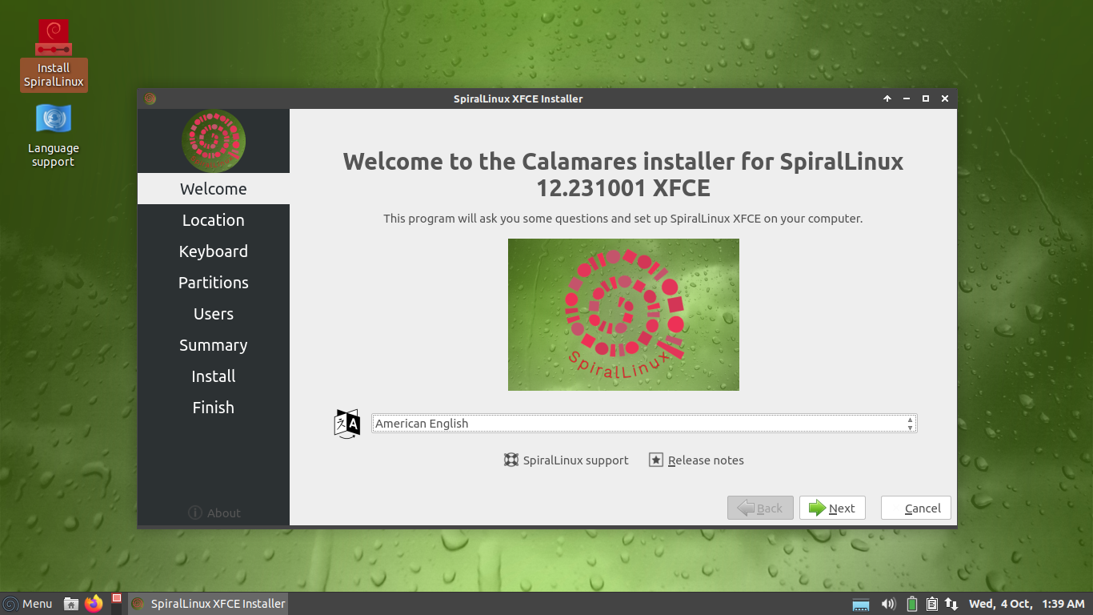
Task: Launch Firefox from the taskbar
Action: point(94,604)
